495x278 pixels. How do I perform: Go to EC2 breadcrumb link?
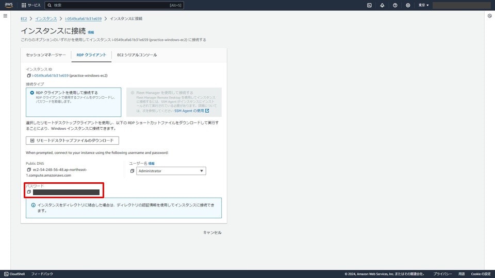click(x=24, y=19)
